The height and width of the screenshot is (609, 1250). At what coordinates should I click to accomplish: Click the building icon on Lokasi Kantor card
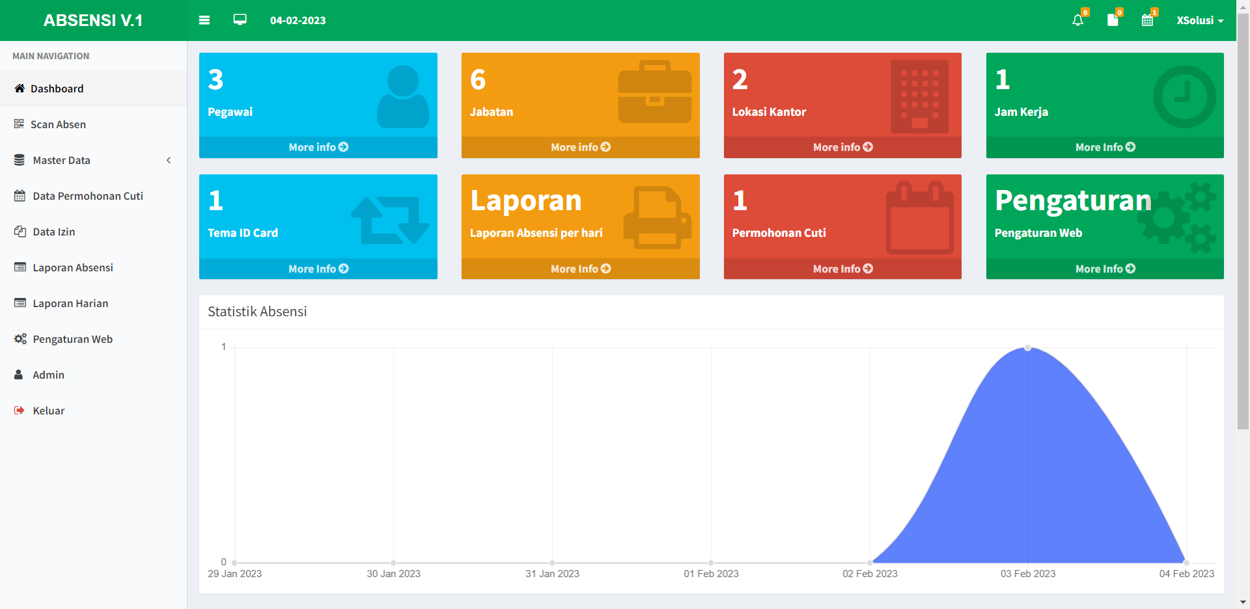pos(919,97)
